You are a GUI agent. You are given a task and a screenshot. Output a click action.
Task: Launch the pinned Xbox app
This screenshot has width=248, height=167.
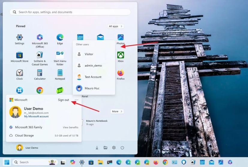[x=121, y=57]
